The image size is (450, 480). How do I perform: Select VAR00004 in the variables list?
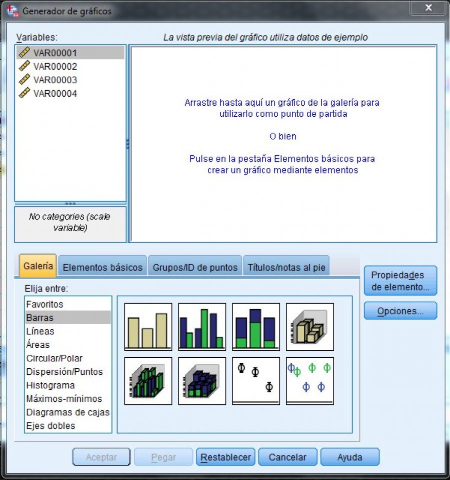[70, 93]
